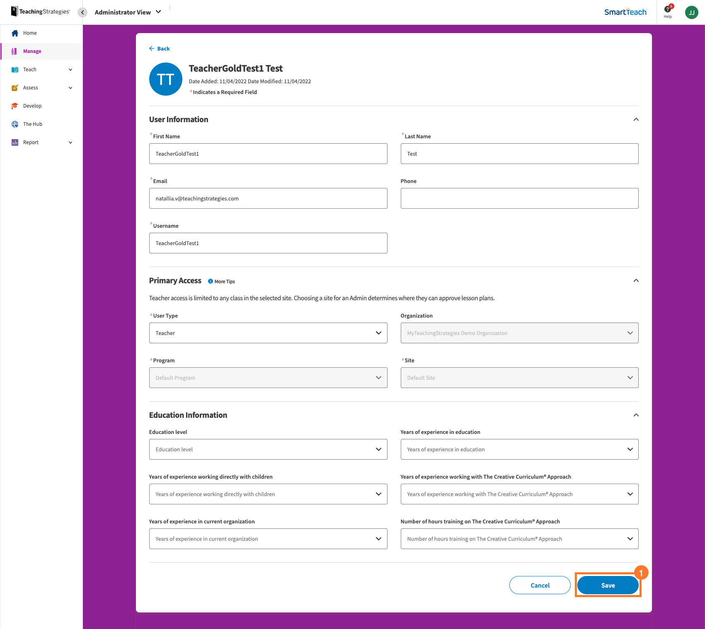Collapse the Education Information section
Image resolution: width=705 pixels, height=629 pixels.
(636, 415)
